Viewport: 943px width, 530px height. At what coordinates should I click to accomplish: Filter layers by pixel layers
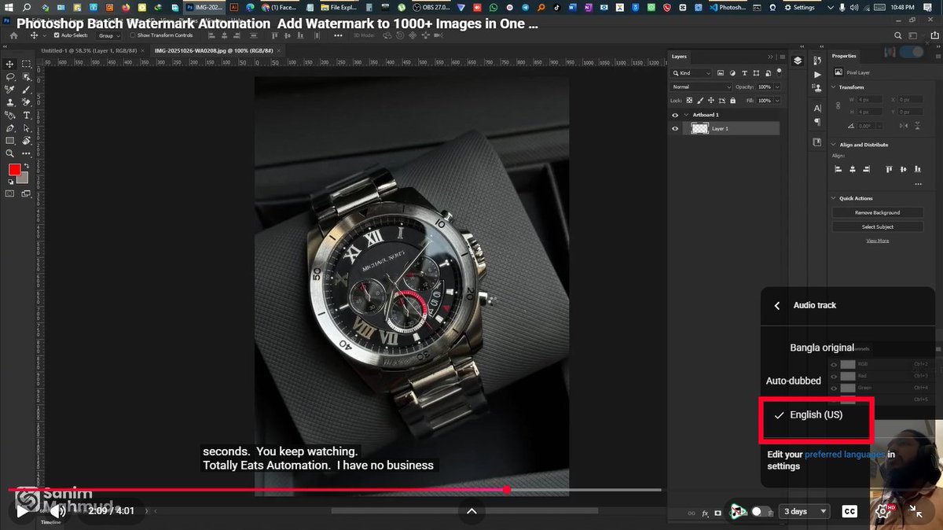tap(721, 73)
